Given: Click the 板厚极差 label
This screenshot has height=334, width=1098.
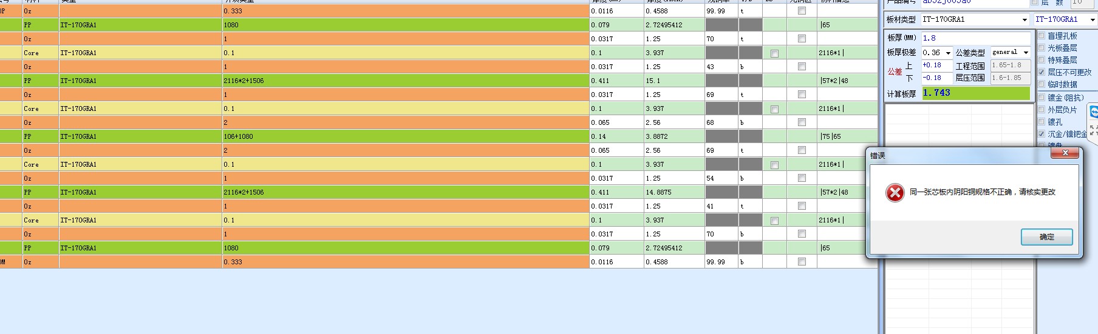Looking at the screenshot, I should (x=901, y=53).
